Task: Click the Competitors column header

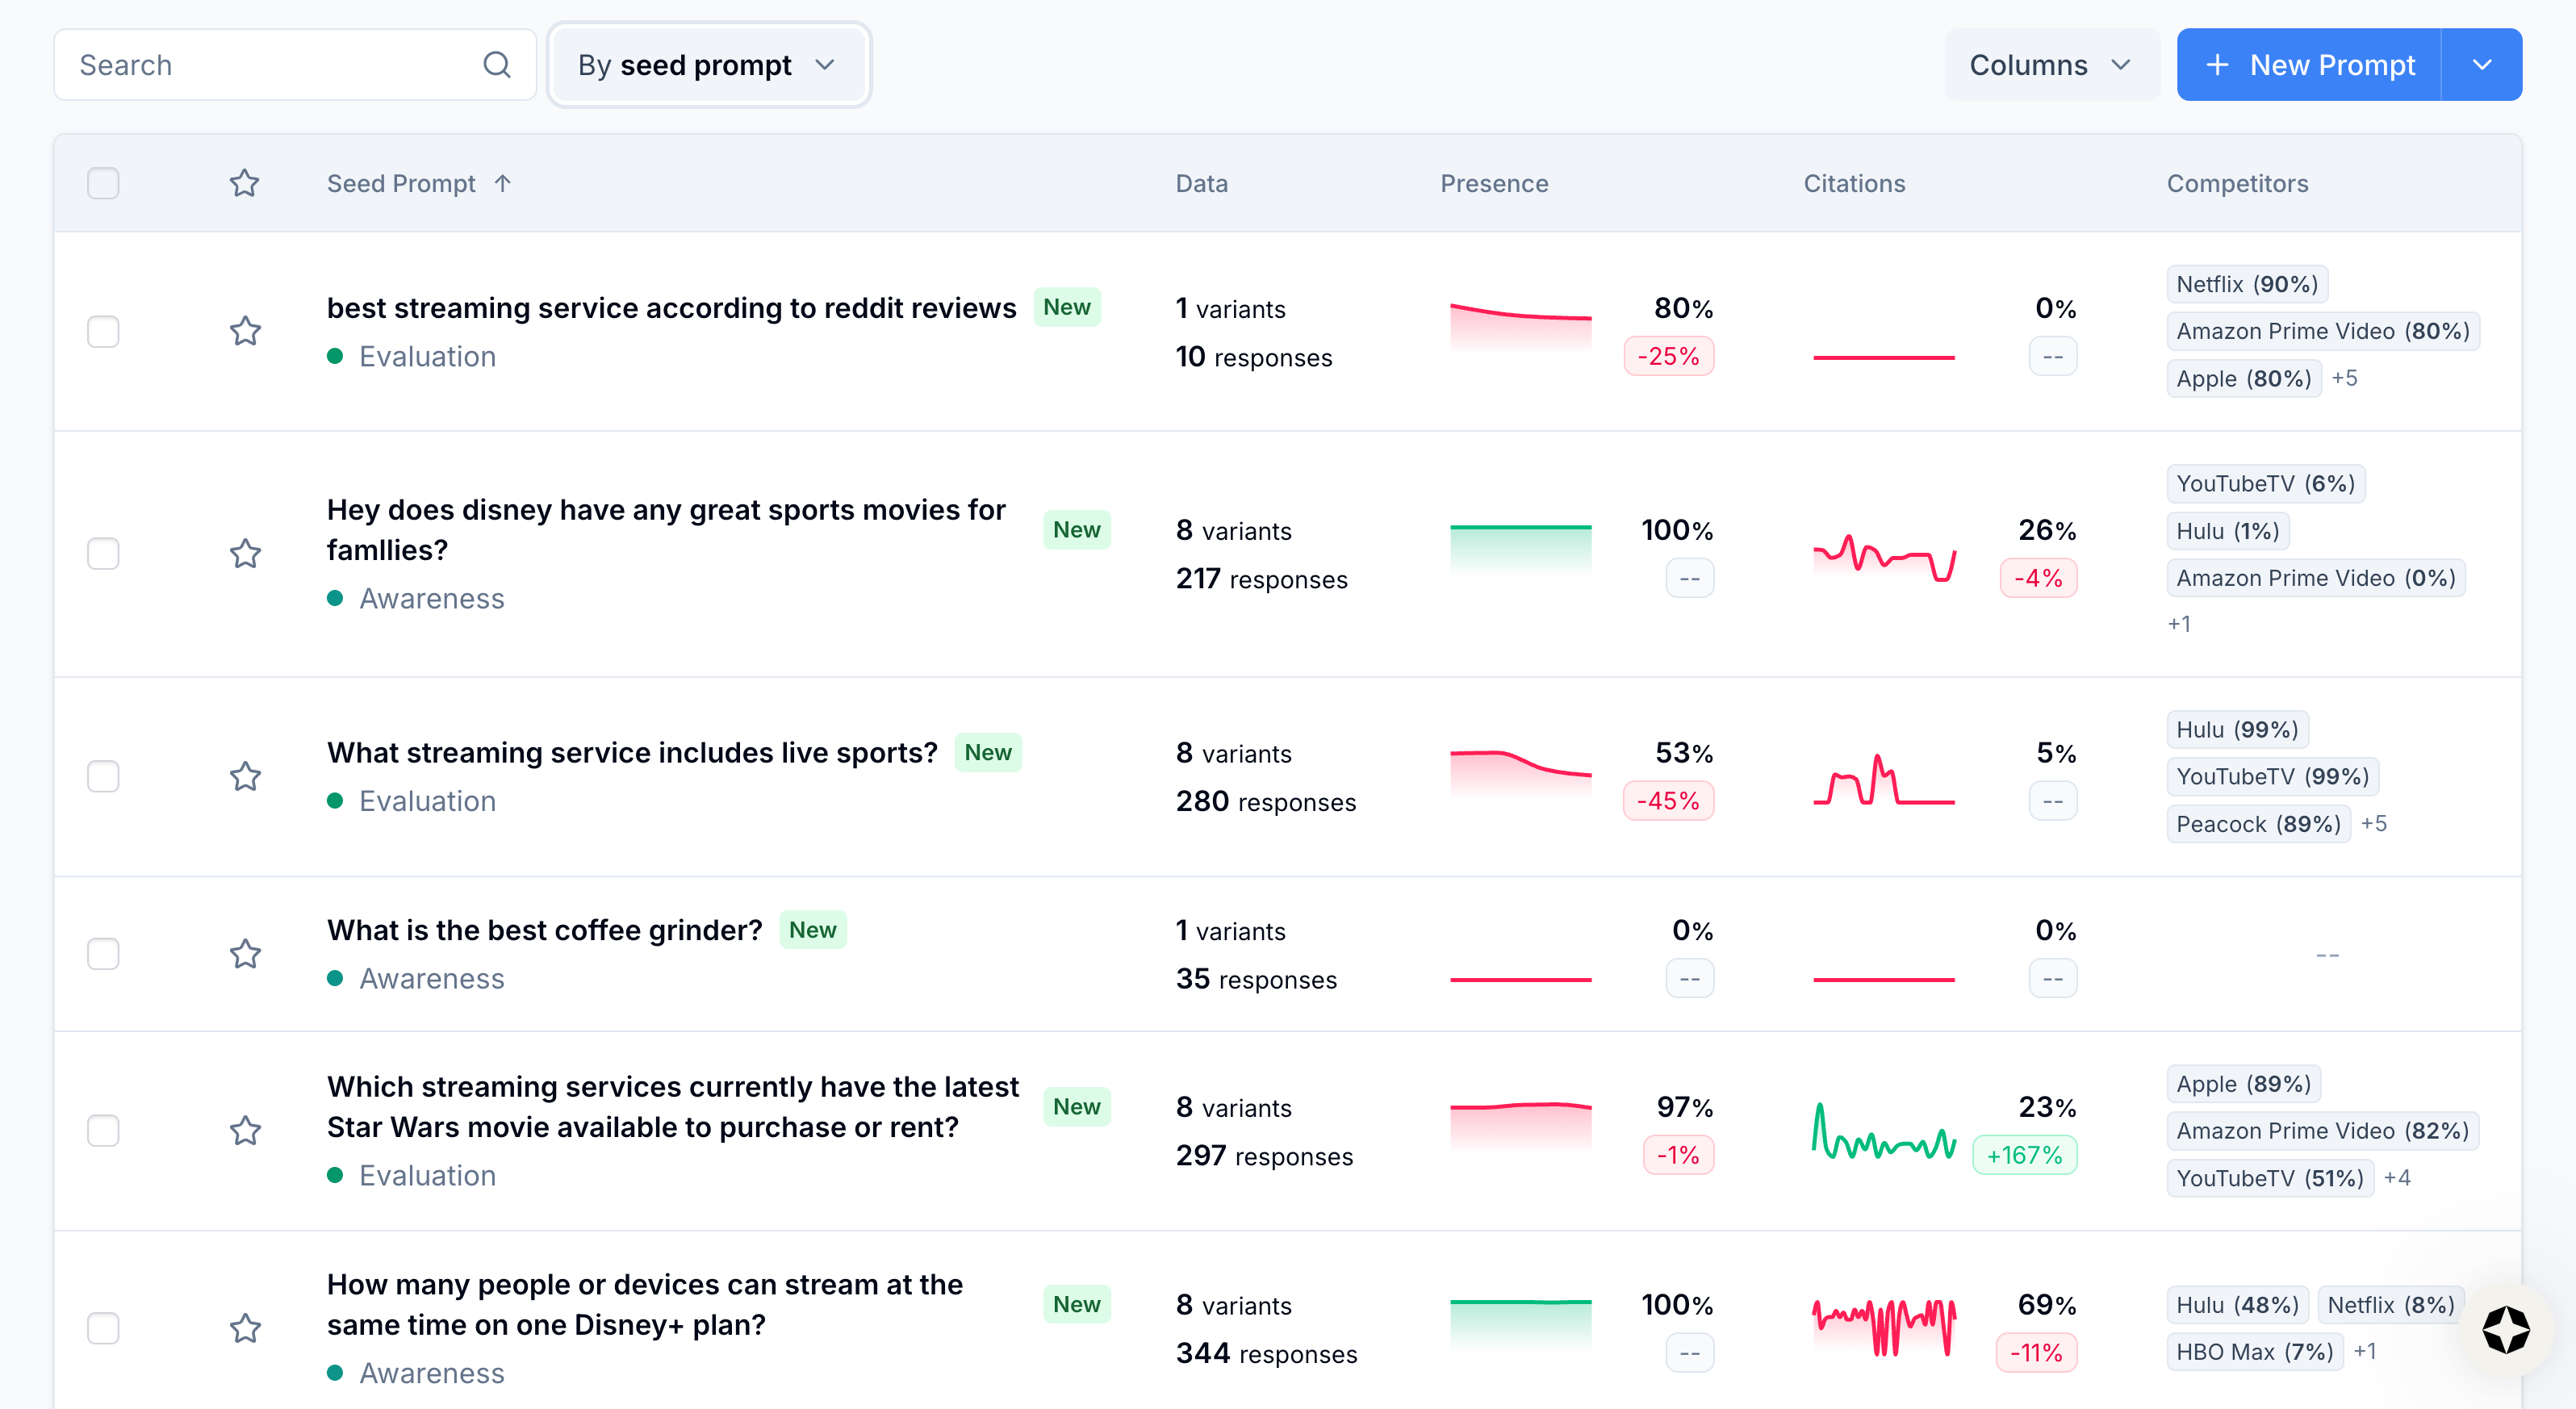Action: click(x=2237, y=183)
